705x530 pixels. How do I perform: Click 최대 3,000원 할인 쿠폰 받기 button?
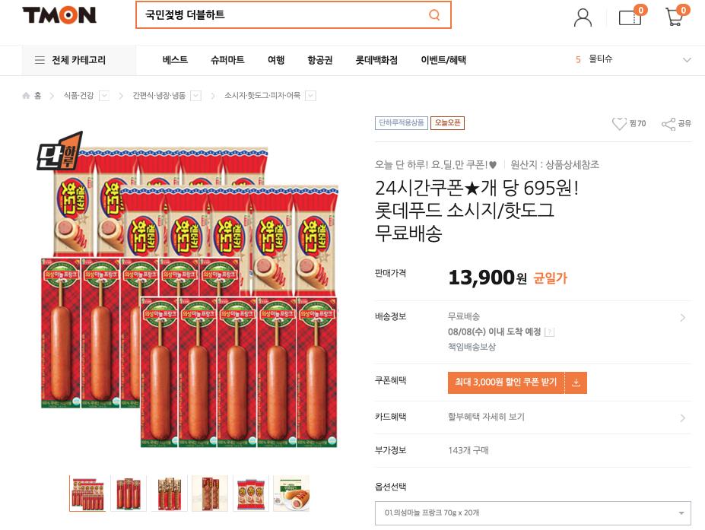(x=506, y=382)
